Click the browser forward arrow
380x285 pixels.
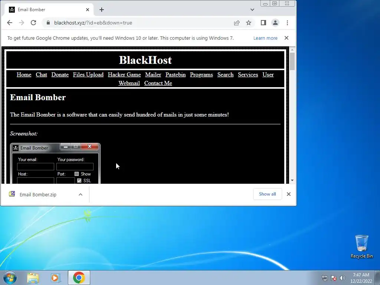point(21,23)
